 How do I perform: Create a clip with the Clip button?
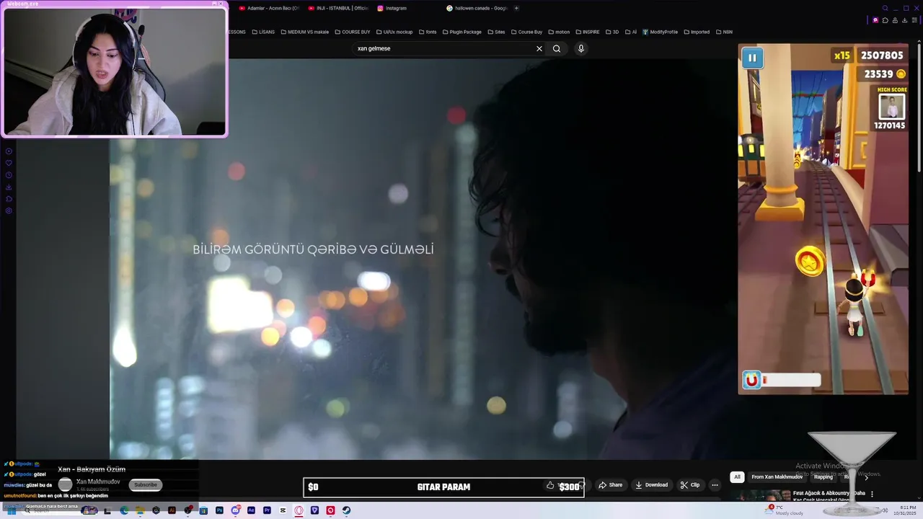pos(690,485)
